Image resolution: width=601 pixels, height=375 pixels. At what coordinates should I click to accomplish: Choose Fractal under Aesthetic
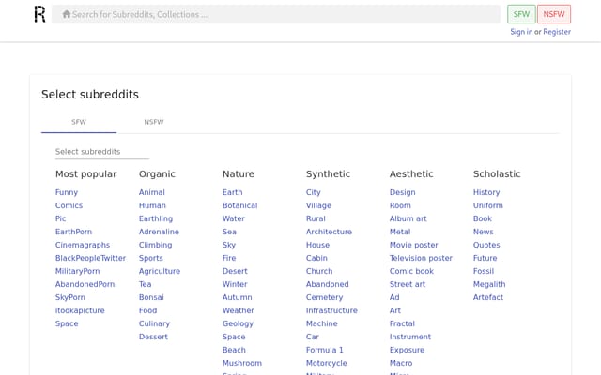[402, 323]
